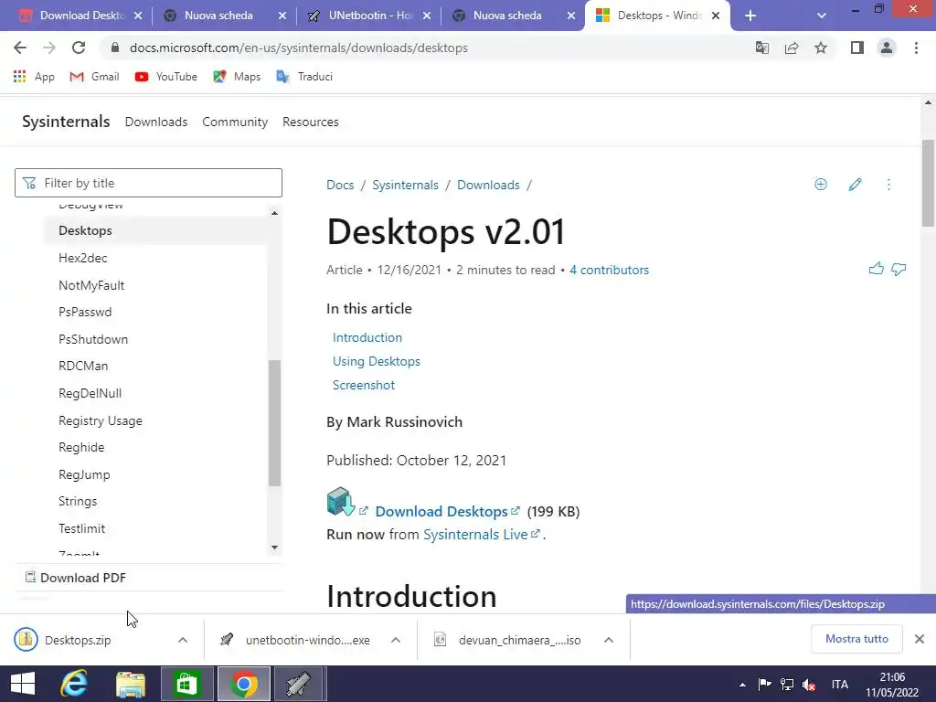The height and width of the screenshot is (702, 936).
Task: Open the Community menu item
Action: (x=235, y=122)
